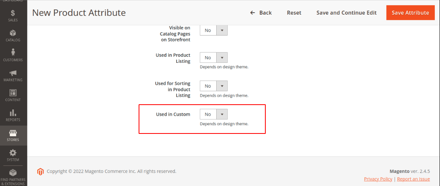Image resolution: width=440 pixels, height=186 pixels.
Task: Open the Sales menu icon
Action: 13,13
